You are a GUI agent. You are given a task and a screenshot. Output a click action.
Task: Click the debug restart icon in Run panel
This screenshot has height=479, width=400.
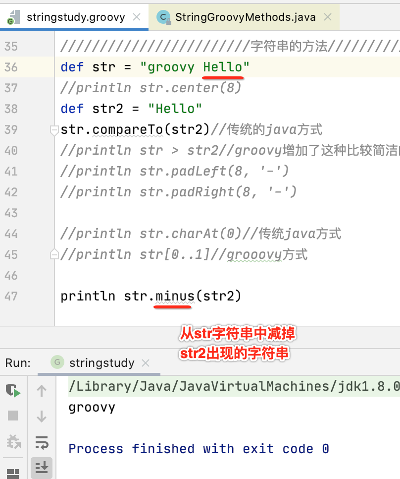pos(13,441)
